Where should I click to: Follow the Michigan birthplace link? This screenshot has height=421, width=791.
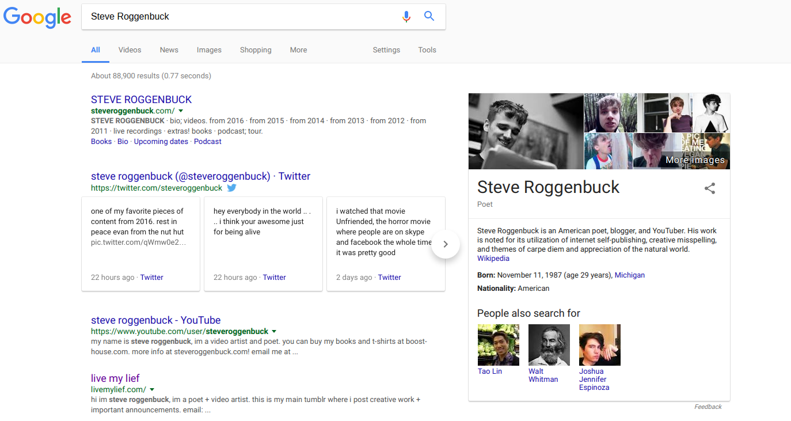630,275
